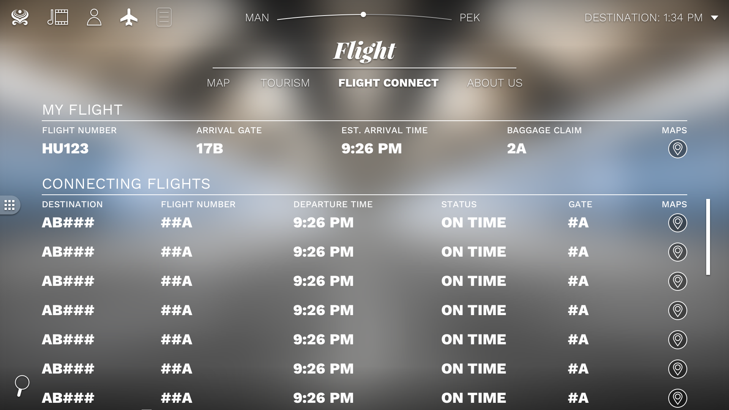The height and width of the screenshot is (410, 729).
Task: Open the boarding pass ticket icon
Action: pos(164,17)
